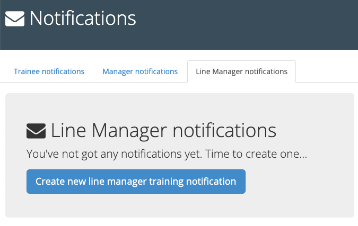Start creating a line manager training notification
Screen dimensions: 358x226
[136, 182]
